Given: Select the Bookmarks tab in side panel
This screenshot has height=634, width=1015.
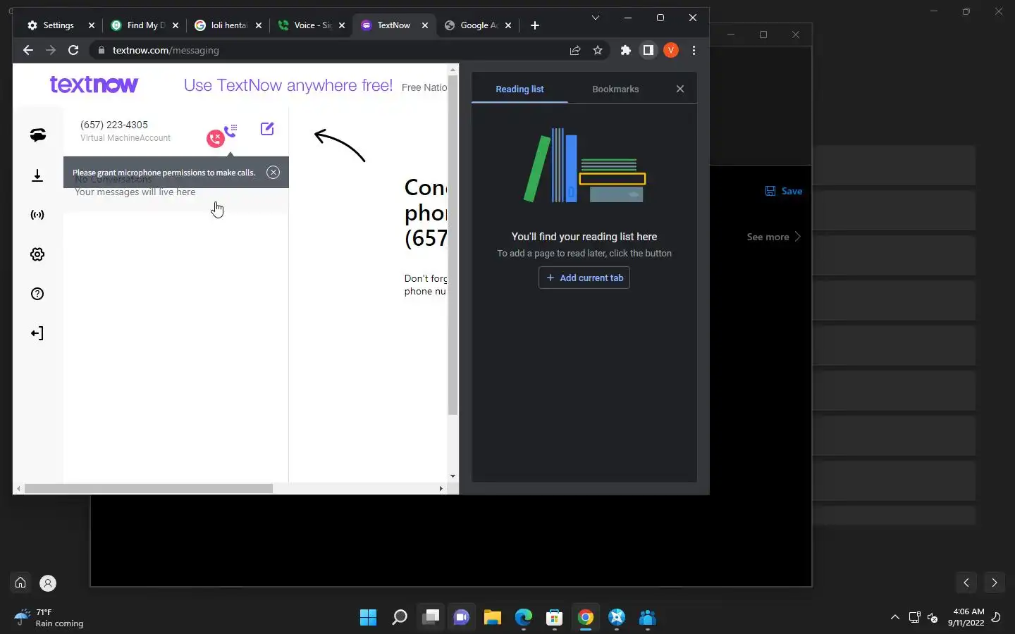Looking at the screenshot, I should (x=615, y=89).
